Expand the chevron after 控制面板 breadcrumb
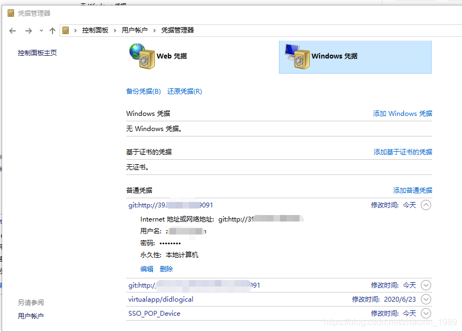This screenshot has width=462, height=332. [x=115, y=30]
